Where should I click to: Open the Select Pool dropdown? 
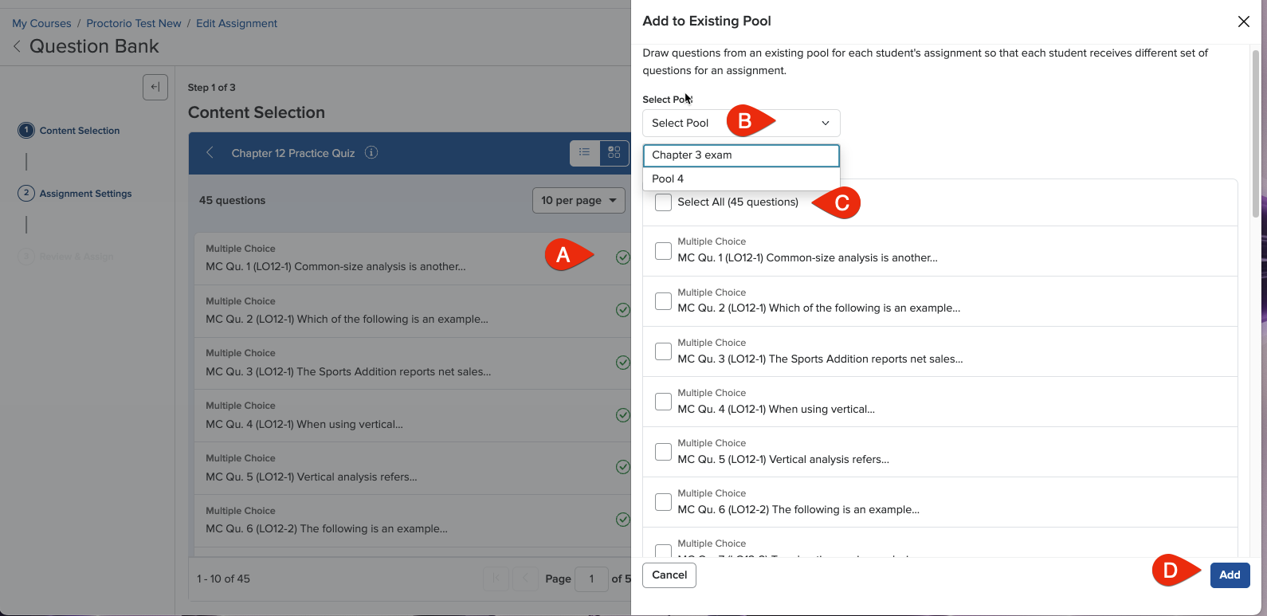[741, 123]
